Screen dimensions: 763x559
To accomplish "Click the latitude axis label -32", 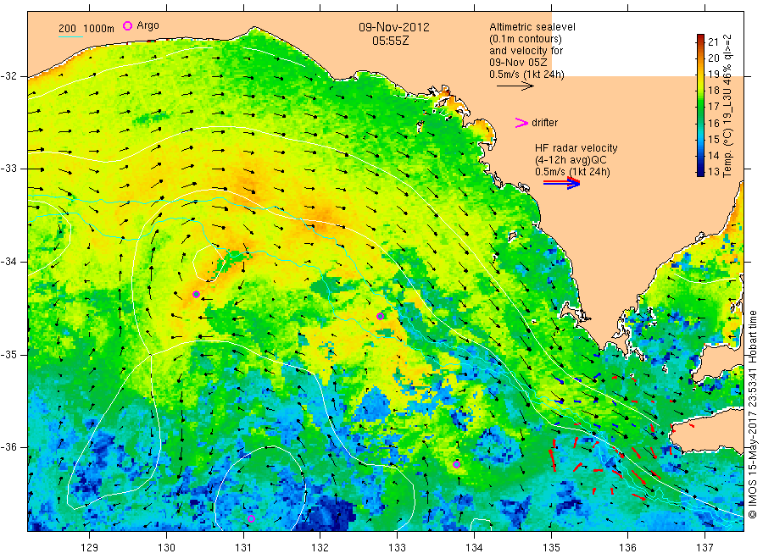I will click(8, 76).
